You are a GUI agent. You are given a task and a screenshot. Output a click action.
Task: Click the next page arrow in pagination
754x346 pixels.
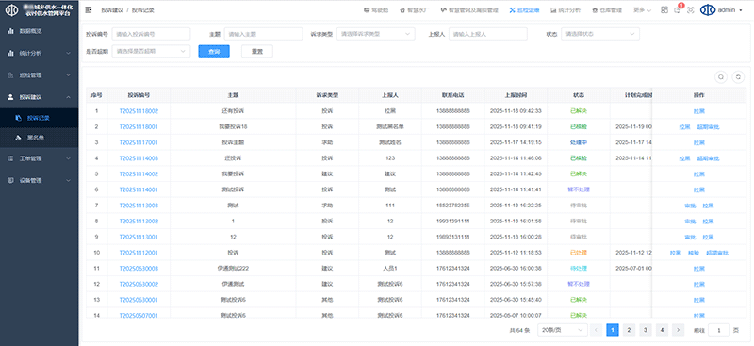[x=678, y=330]
